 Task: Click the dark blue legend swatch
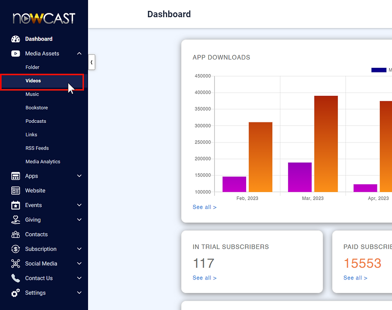click(x=379, y=70)
